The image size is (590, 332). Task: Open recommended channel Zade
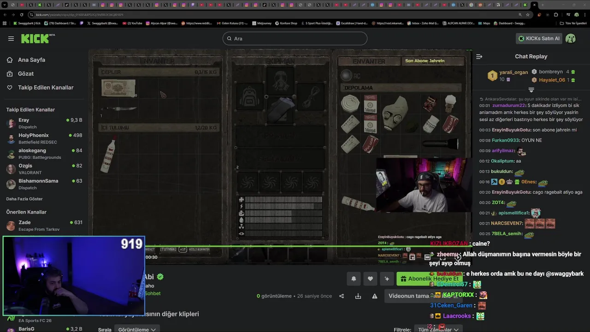point(44,225)
